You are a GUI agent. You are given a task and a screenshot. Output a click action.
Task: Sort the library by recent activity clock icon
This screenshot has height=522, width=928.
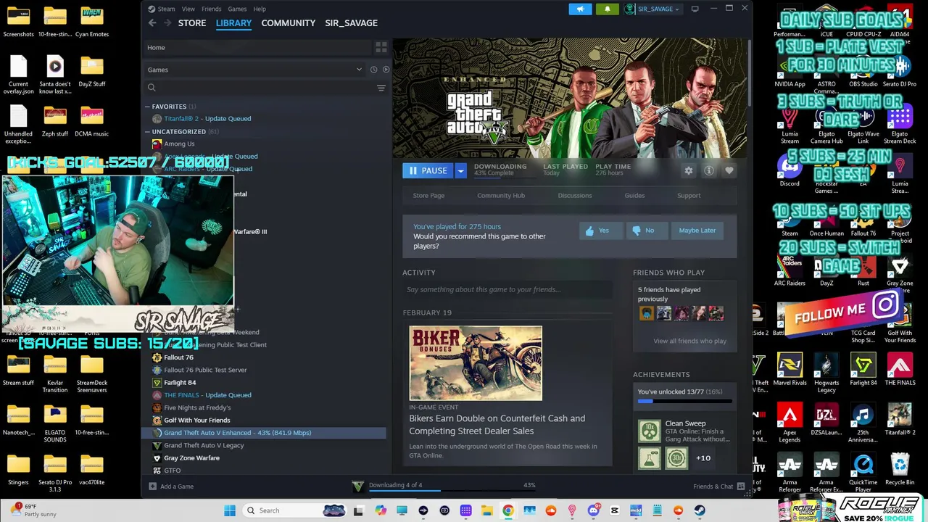pos(373,70)
